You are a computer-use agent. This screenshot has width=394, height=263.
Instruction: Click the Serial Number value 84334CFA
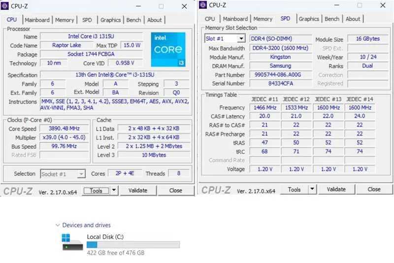click(280, 83)
